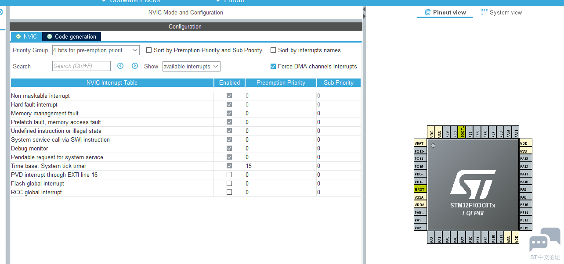564x264 pixels.
Task: Switch to the NVIC tab
Action: [26, 36]
